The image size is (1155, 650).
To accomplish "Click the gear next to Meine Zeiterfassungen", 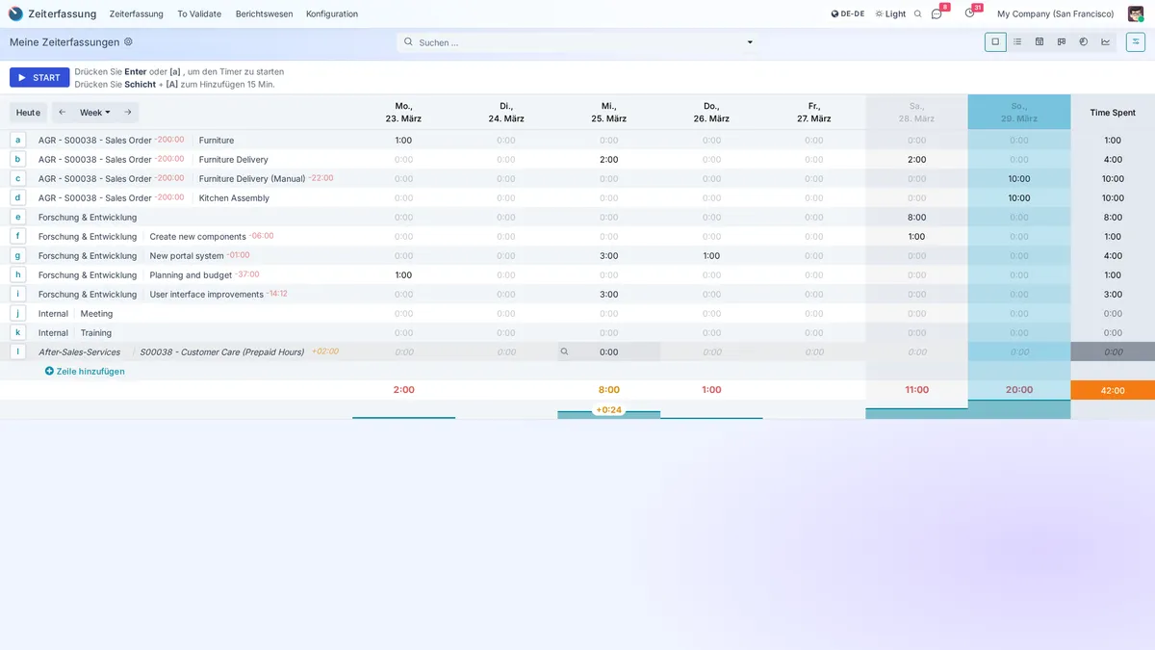I will [126, 41].
